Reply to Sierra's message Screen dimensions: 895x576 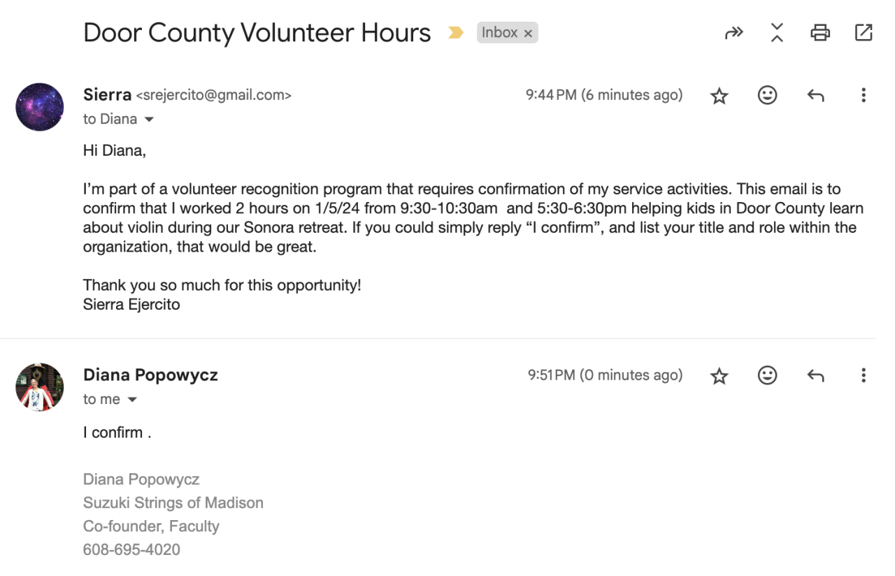[x=815, y=96]
